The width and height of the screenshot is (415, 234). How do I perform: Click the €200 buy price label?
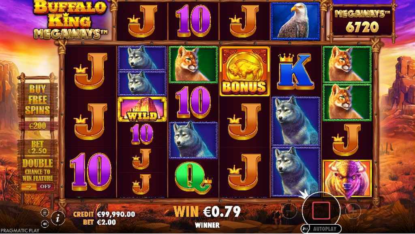point(38,126)
